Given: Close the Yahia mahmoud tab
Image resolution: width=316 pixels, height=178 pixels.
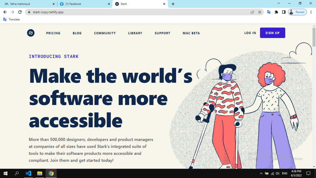Looking at the screenshot, I should point(54,4).
